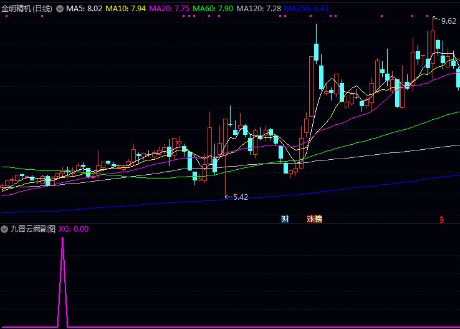This screenshot has width=460, height=329.
Task: Select the MA5 moving average label
Action: 84,9
